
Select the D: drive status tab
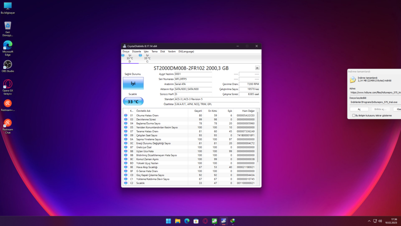click(130, 58)
